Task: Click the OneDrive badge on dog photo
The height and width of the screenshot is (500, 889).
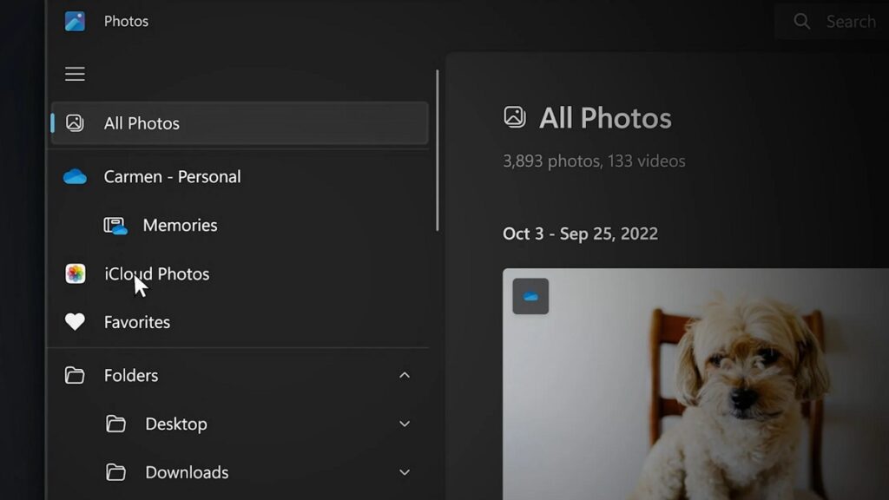Action: (x=530, y=296)
